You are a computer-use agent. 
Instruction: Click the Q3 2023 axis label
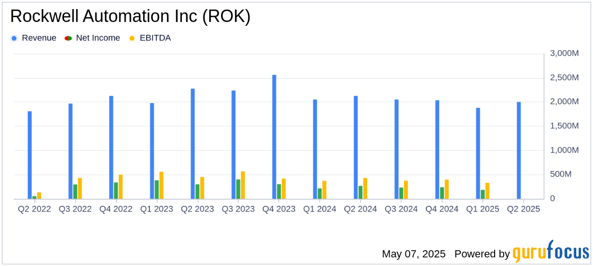[x=238, y=209]
